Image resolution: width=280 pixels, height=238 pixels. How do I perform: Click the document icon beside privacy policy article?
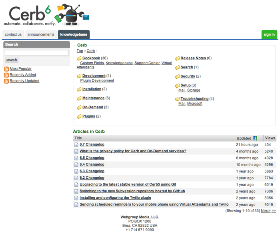(x=76, y=151)
